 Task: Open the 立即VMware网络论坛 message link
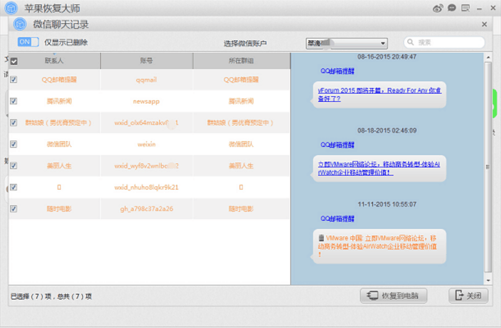(x=379, y=168)
